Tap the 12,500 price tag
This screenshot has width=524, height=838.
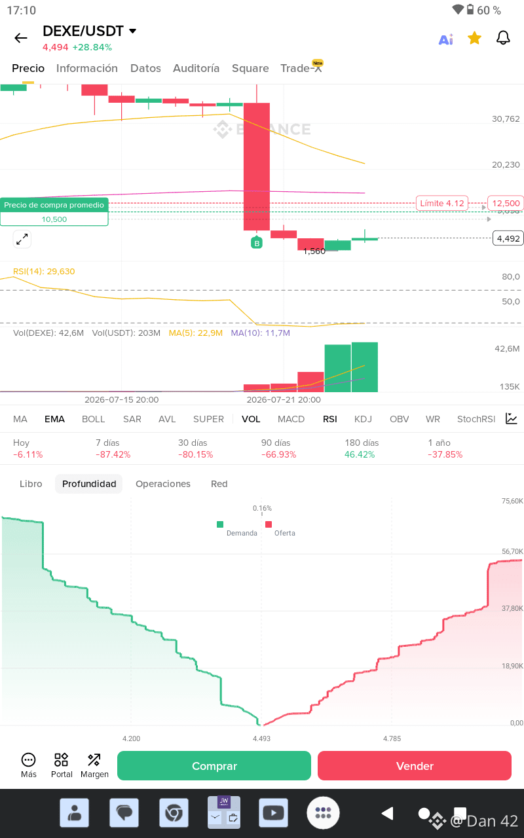[506, 203]
